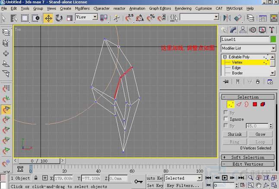
Task: Choose Rectangular Selection Region tool
Action: (x=25, y=18)
